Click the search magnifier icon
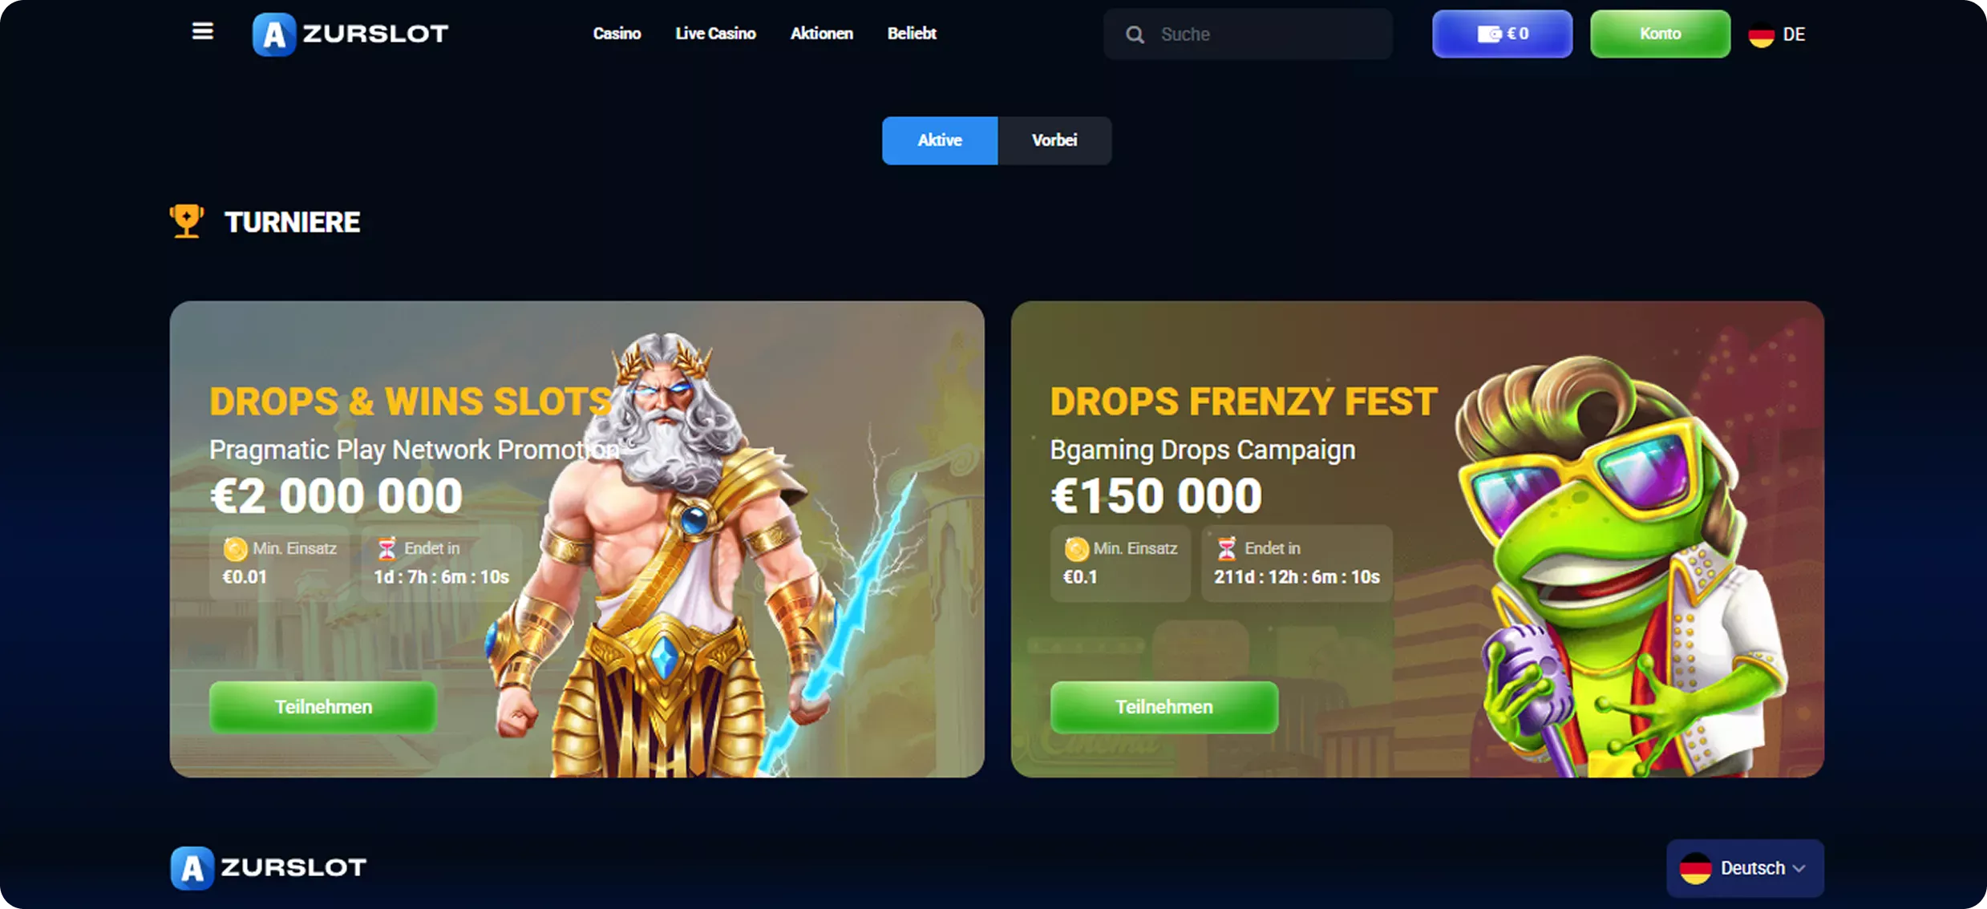This screenshot has width=1987, height=909. (x=1135, y=34)
